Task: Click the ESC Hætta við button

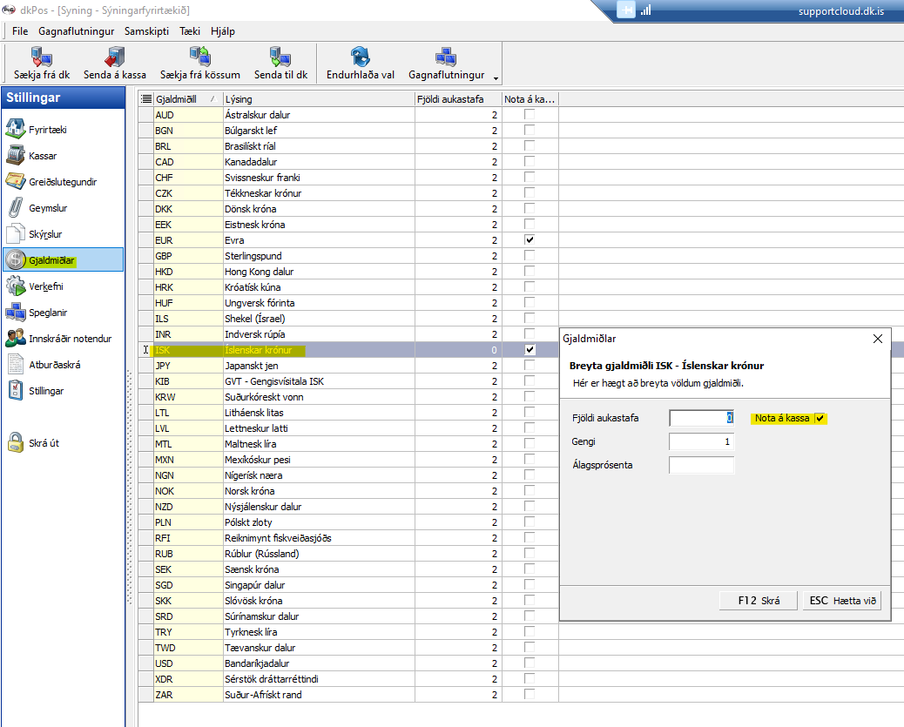Action: click(843, 601)
